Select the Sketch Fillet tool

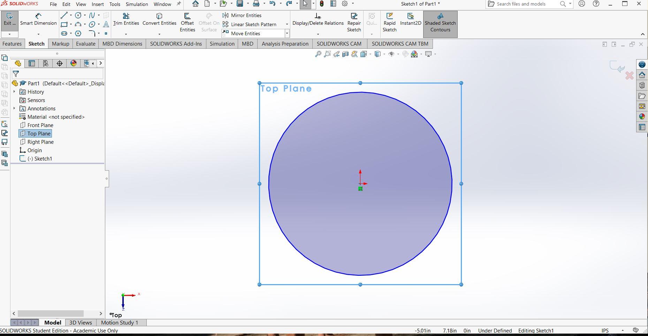92,33
